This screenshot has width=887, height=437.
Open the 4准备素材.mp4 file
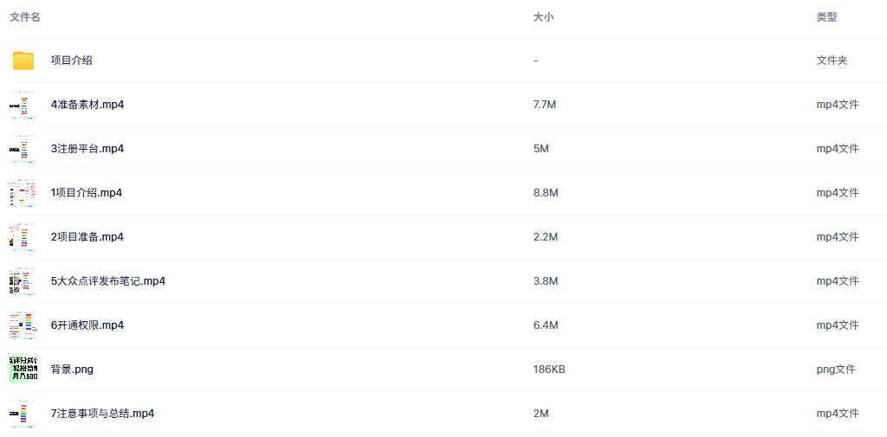[87, 105]
